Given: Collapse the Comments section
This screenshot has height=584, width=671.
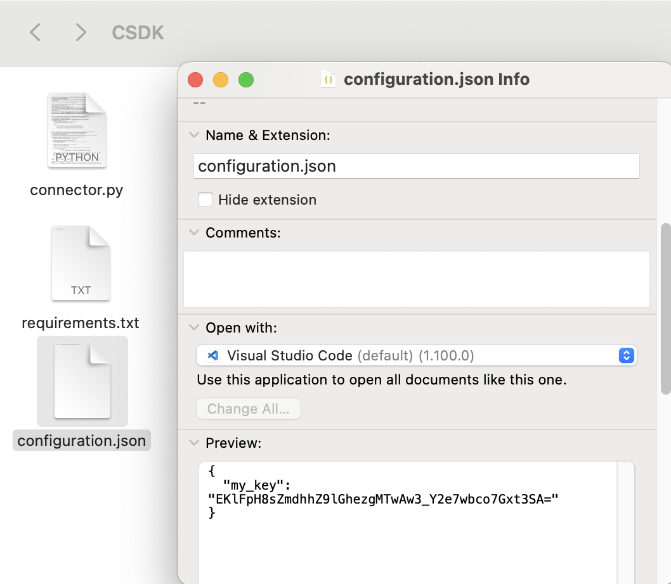Looking at the screenshot, I should [x=194, y=232].
